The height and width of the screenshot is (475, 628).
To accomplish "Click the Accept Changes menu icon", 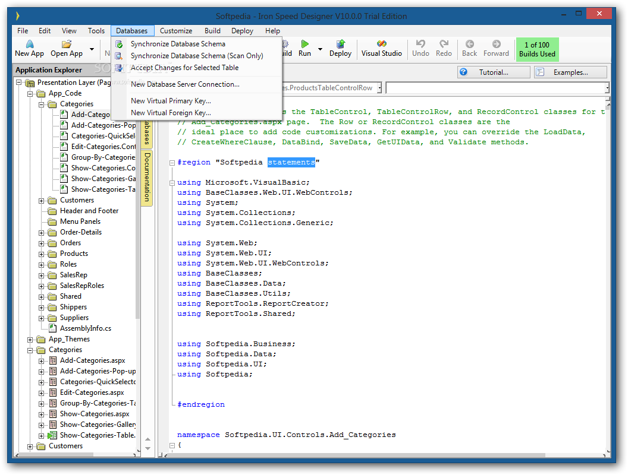I will [x=119, y=68].
